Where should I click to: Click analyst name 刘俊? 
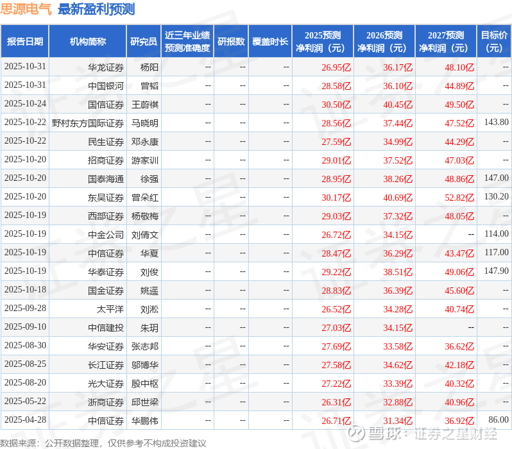(149, 273)
